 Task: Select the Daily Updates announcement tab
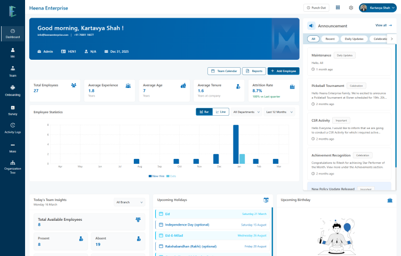pos(355,39)
